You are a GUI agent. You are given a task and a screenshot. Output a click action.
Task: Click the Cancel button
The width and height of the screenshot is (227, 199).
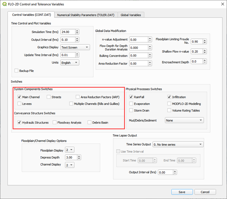point(205,192)
